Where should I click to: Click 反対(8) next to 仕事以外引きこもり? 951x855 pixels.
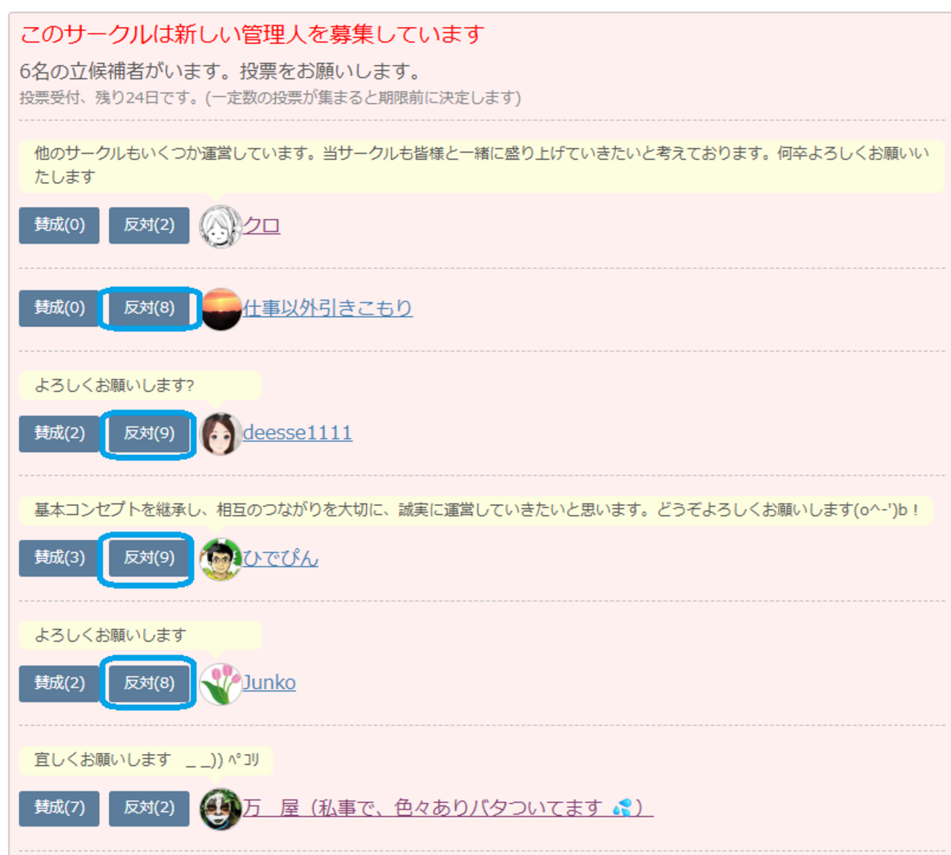[149, 308]
